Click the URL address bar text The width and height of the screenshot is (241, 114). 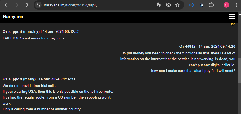[71, 5]
